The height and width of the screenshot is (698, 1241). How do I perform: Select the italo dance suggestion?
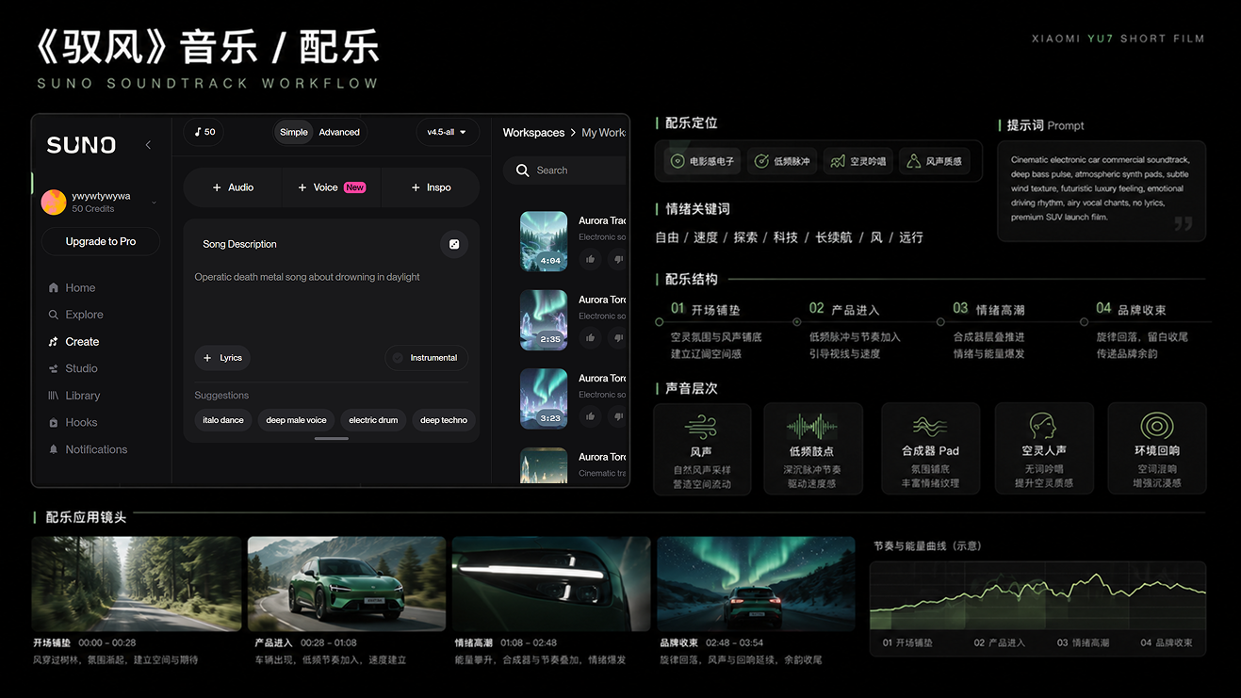point(223,420)
